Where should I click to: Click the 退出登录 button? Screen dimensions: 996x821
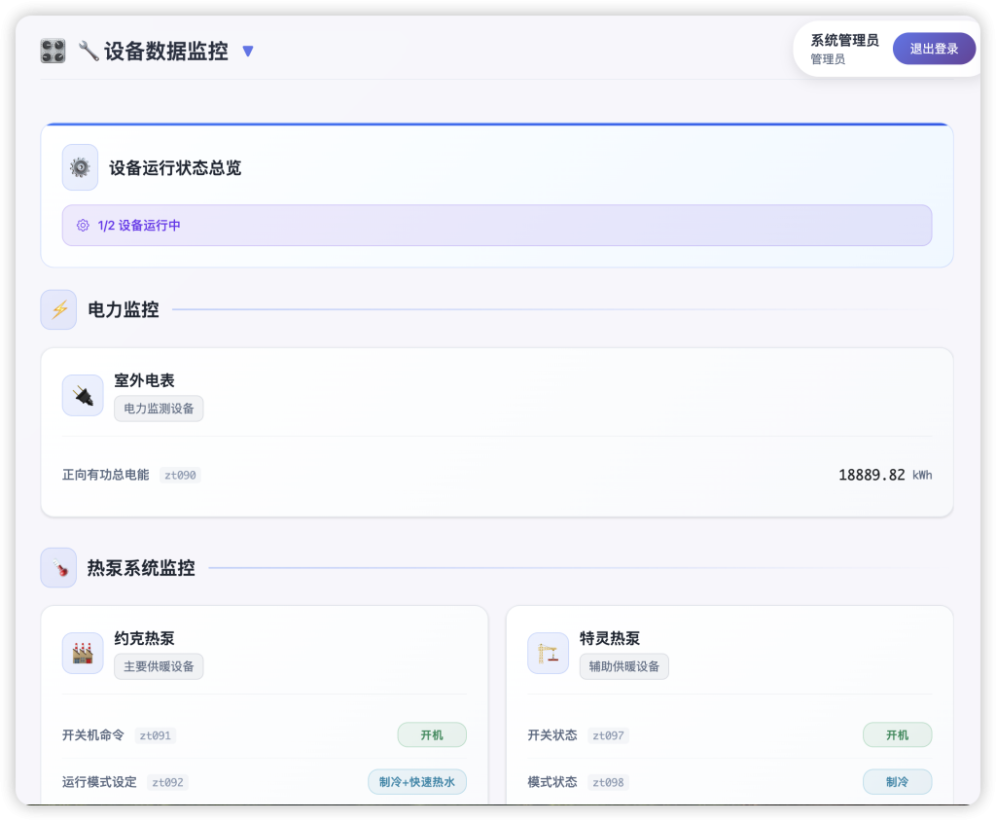[x=934, y=49]
